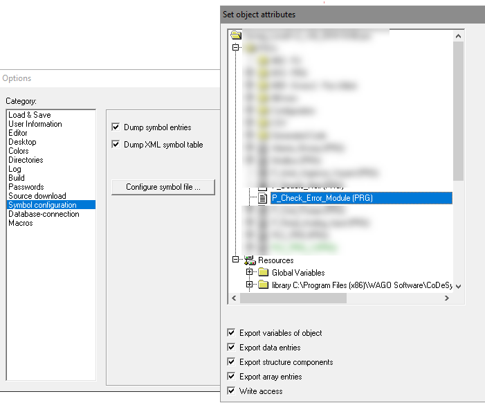Image resolution: width=485 pixels, height=403 pixels.
Task: Uncheck Dump XML symbol table
Action: 116,145
